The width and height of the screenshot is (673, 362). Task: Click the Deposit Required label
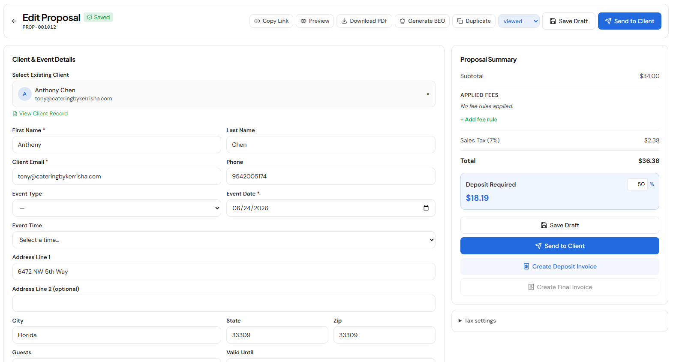click(x=491, y=184)
